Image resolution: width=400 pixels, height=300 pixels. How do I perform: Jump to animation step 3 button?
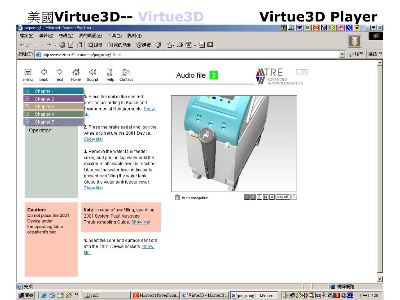click(259, 197)
